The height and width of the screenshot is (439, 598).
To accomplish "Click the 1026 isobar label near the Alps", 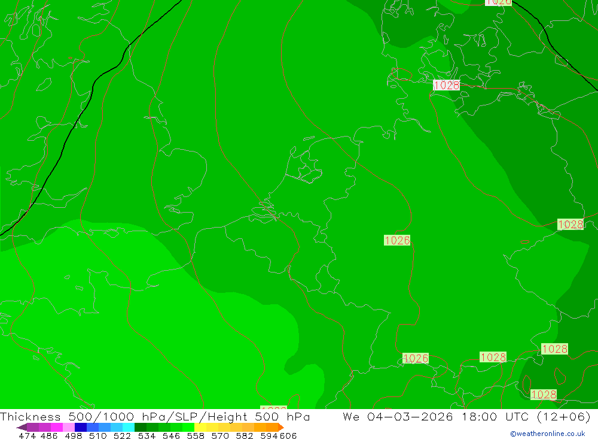I will coord(416,358).
